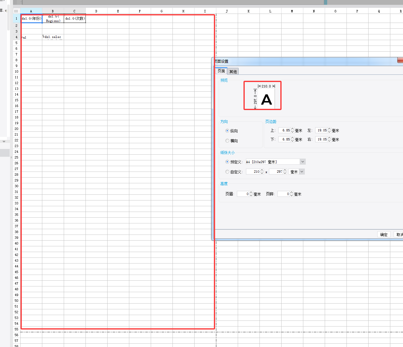Select column header J
Image resolution: width=403 pixels, height=347 pixels.
click(x=227, y=11)
